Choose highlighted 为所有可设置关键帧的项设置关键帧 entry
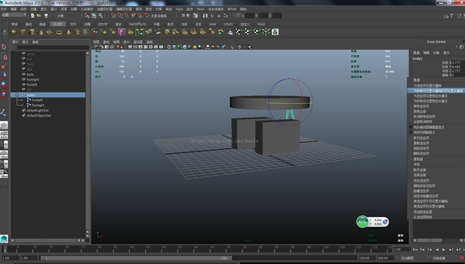The width and height of the screenshot is (465, 264). coord(436,91)
